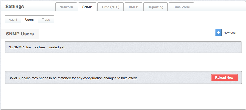Click the 'No SNMP User has been created' message
This screenshot has width=246, height=110.
(x=37, y=47)
